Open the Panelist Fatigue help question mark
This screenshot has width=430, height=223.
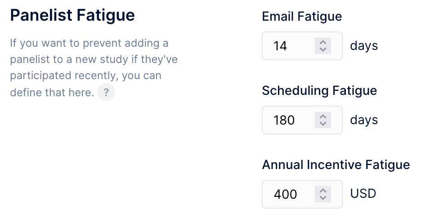click(x=106, y=92)
